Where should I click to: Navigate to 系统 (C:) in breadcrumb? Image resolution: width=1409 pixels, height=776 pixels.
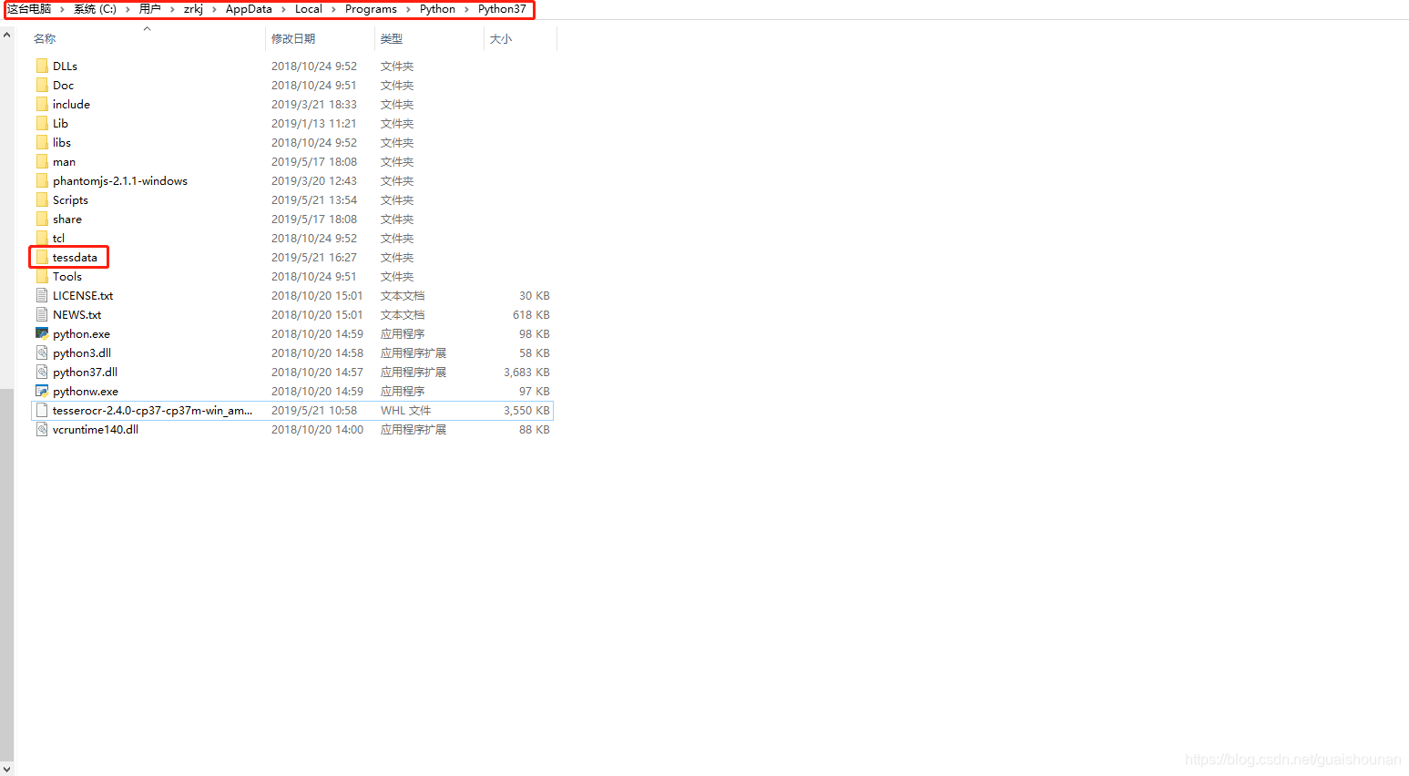tap(95, 9)
